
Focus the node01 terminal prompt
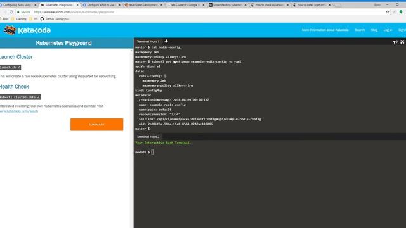coord(144,152)
